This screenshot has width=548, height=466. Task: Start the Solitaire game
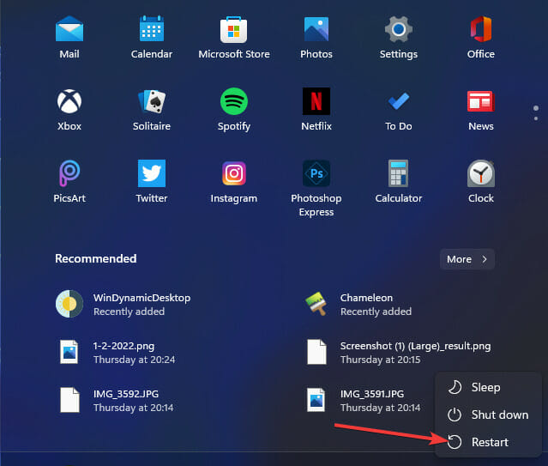point(152,109)
